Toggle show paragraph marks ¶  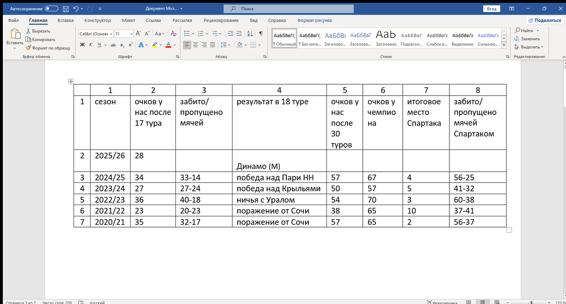261,34
